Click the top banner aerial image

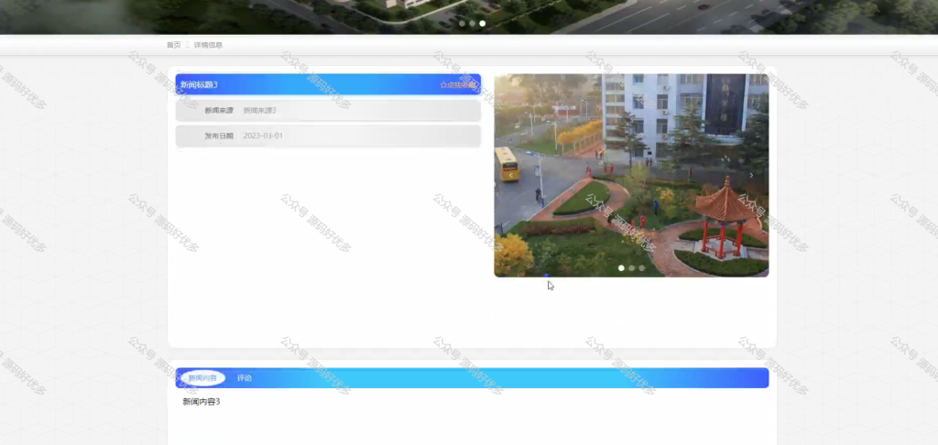(x=469, y=16)
